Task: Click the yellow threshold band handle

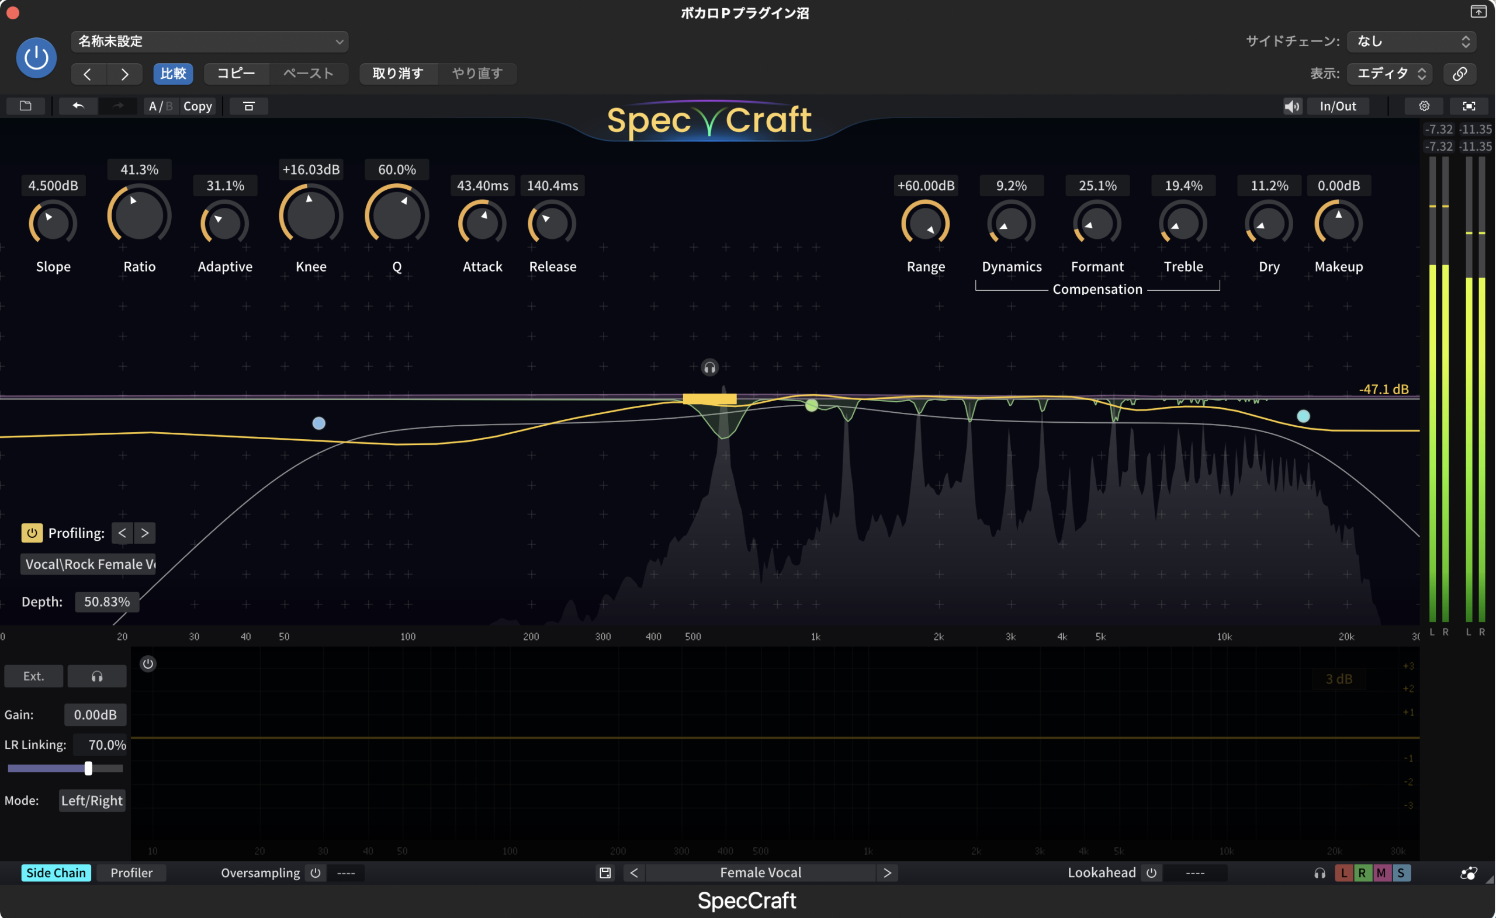Action: pos(709,399)
